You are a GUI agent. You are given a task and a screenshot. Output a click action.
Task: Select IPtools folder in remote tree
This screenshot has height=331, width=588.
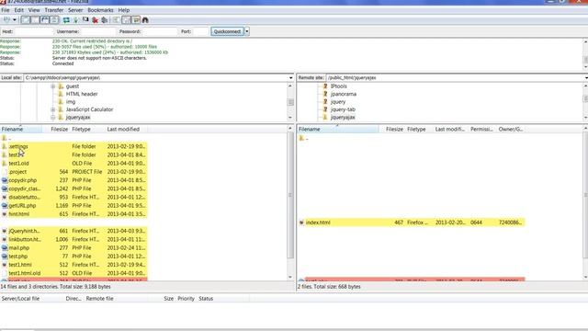339,86
